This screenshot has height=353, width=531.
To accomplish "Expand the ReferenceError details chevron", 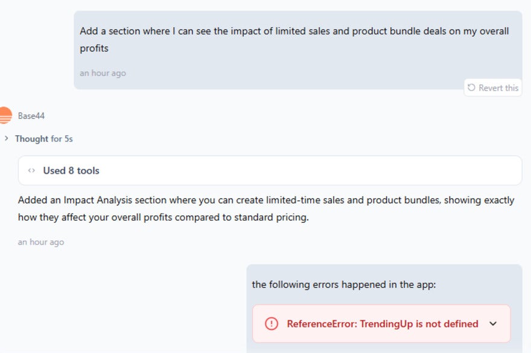I will tap(493, 324).
